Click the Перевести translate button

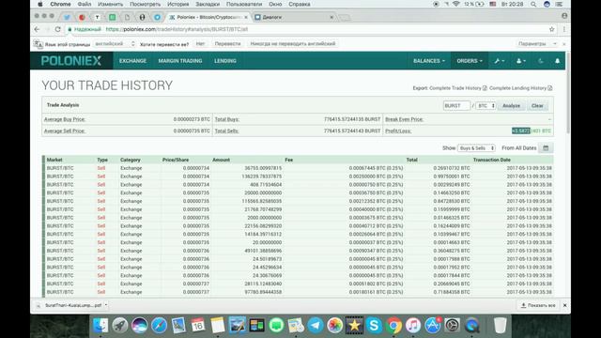(227, 44)
